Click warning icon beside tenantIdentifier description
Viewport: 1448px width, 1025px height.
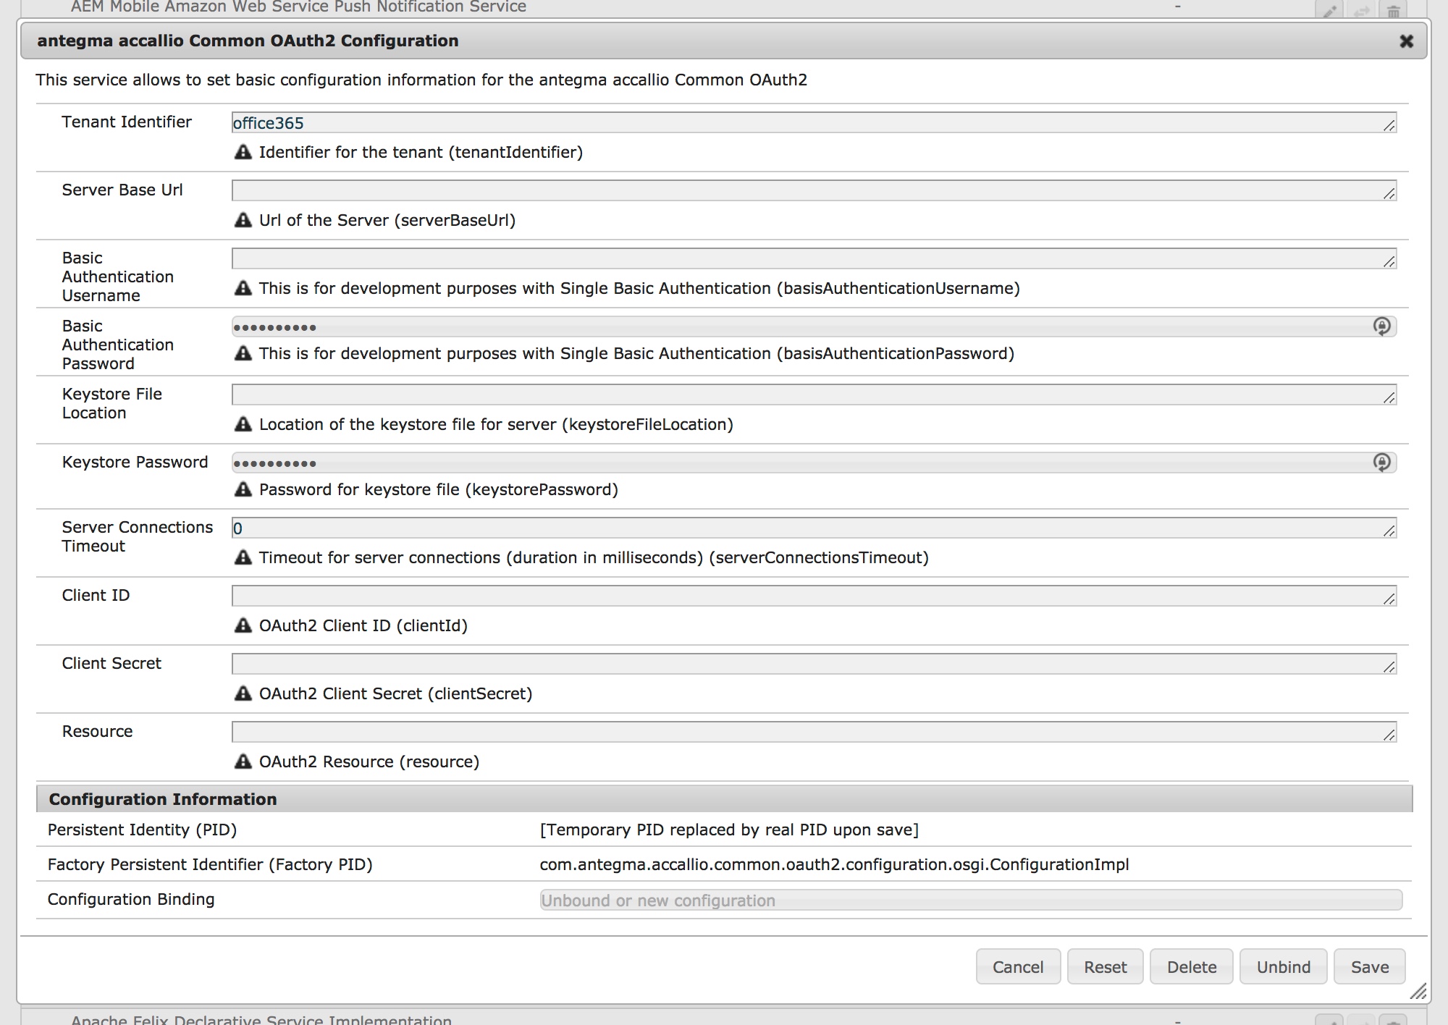click(243, 152)
